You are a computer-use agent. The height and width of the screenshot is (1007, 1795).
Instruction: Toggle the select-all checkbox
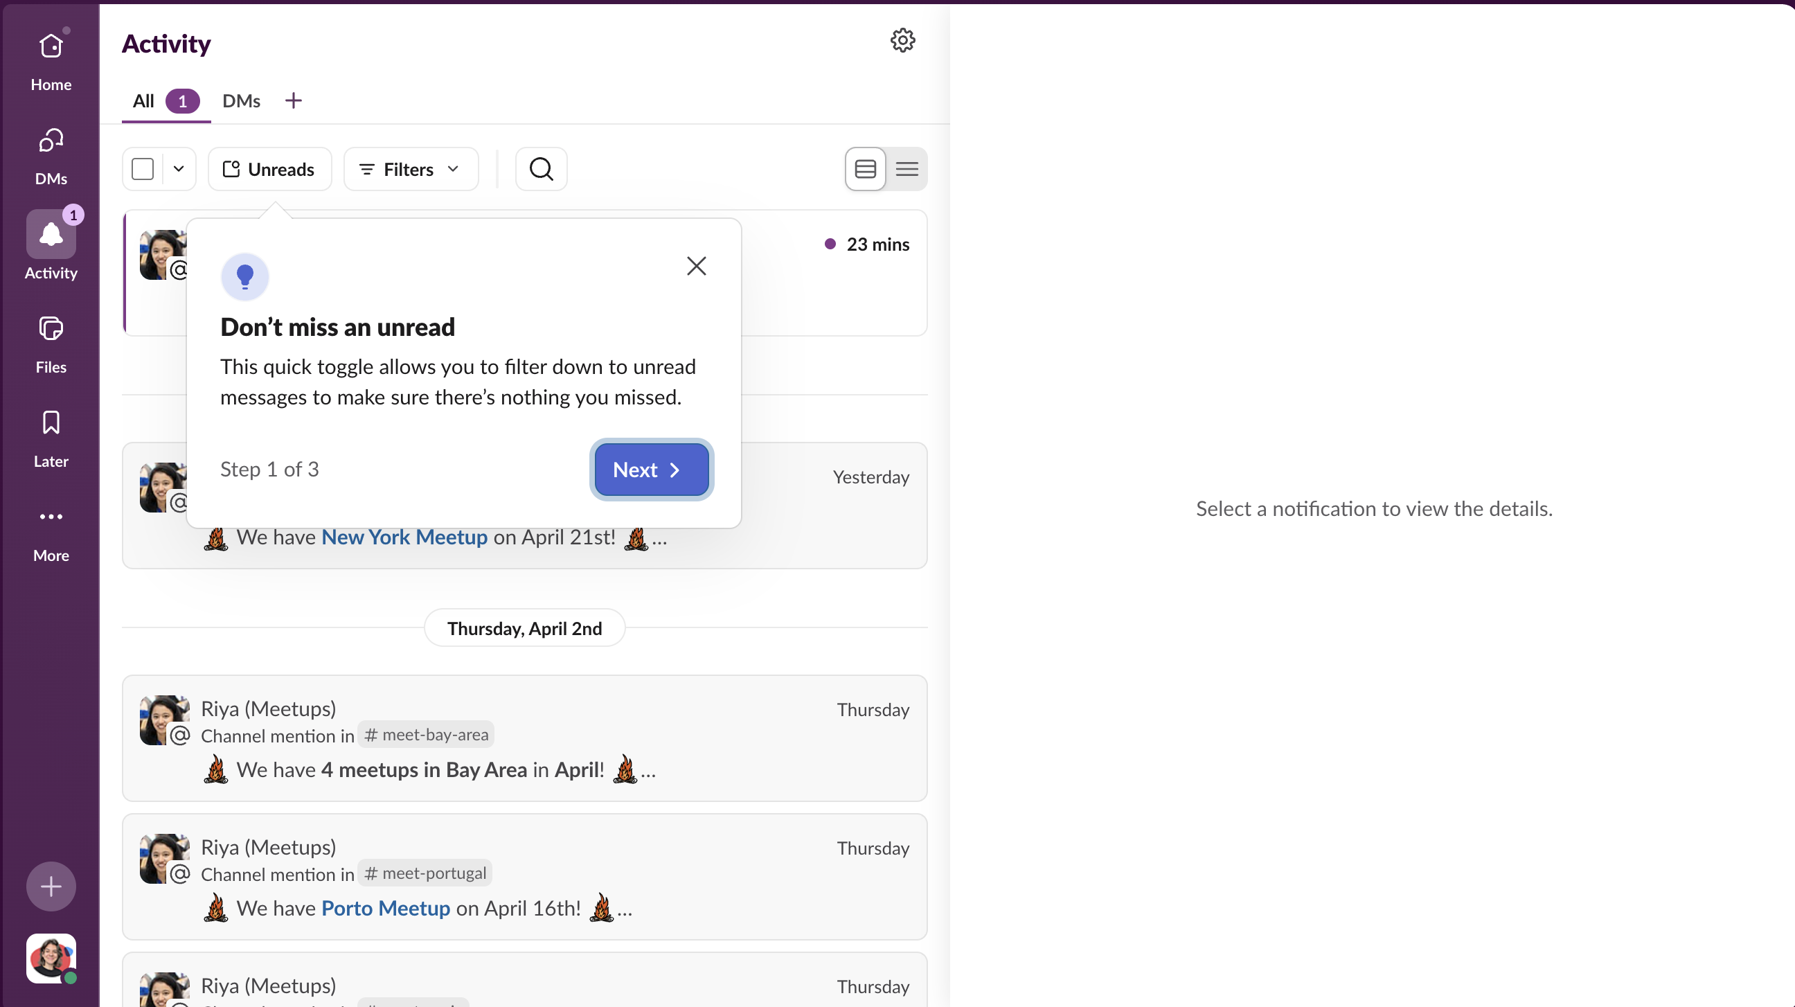142,169
